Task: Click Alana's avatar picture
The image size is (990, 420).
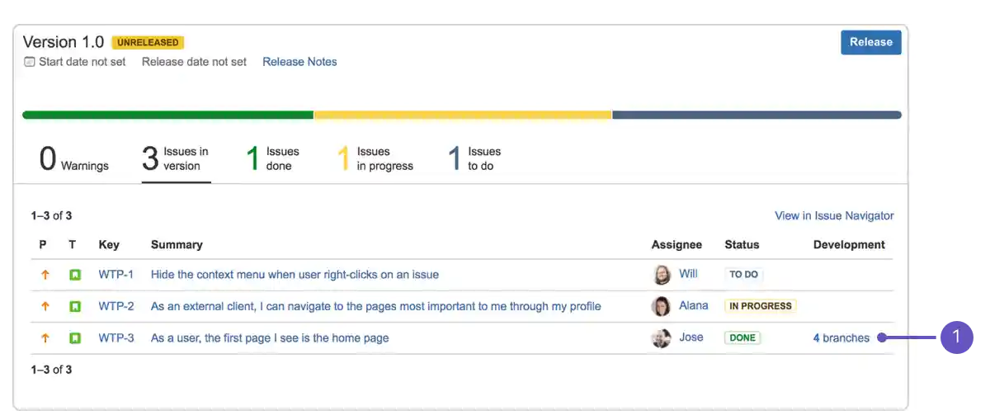Action: 662,306
